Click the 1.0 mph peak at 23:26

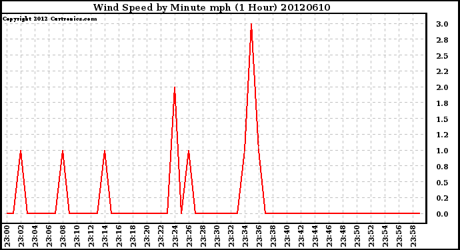189,151
